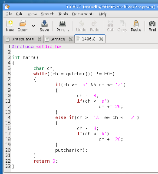The image size is (158, 174).
Task: Click line number 23 in the gutter
Action: (x=8, y=166)
